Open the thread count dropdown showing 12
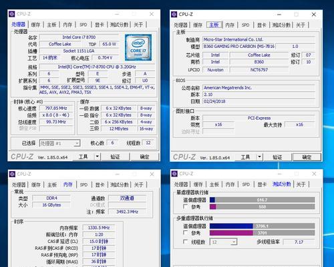 (x=223, y=242)
